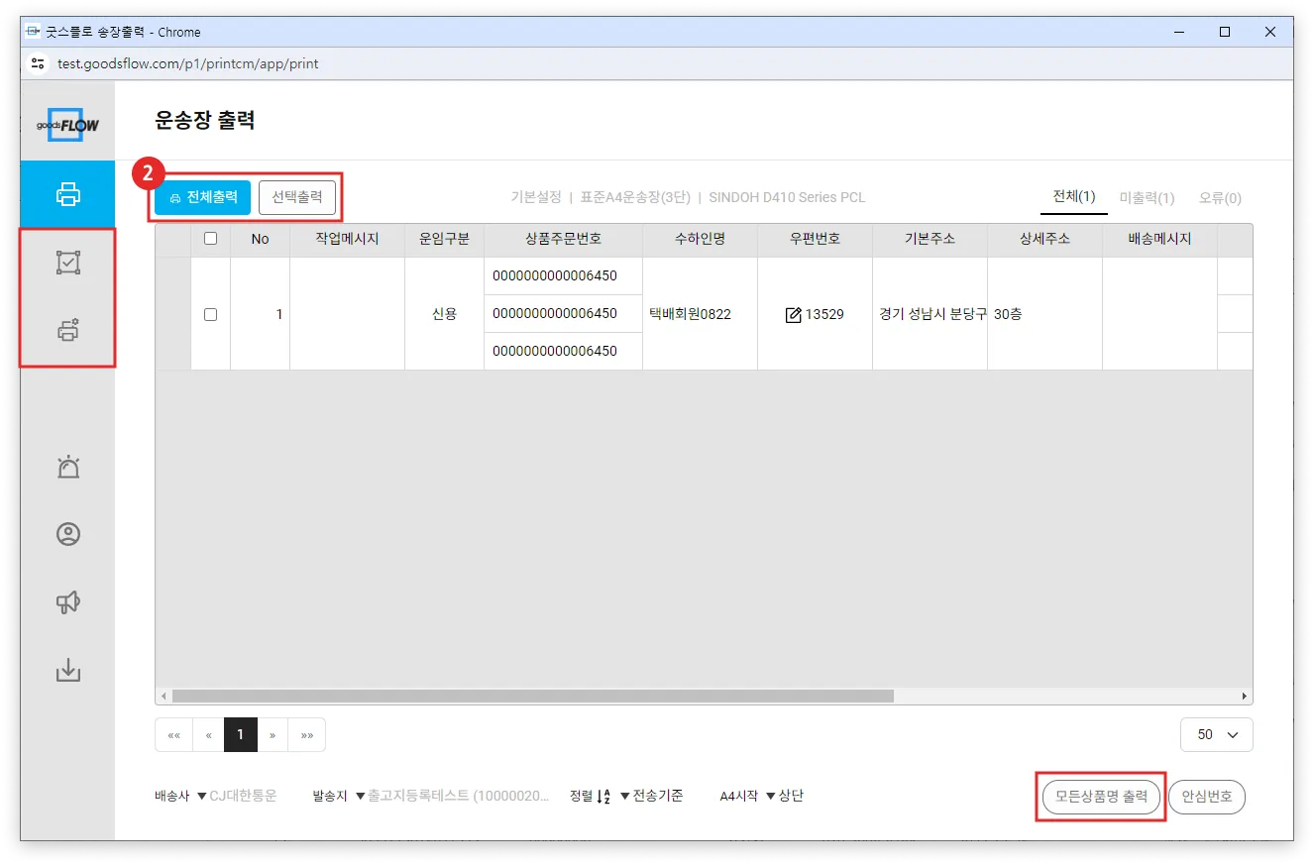Click the 기본설정 text in the toolbar
The width and height of the screenshot is (1314, 865).
(536, 197)
